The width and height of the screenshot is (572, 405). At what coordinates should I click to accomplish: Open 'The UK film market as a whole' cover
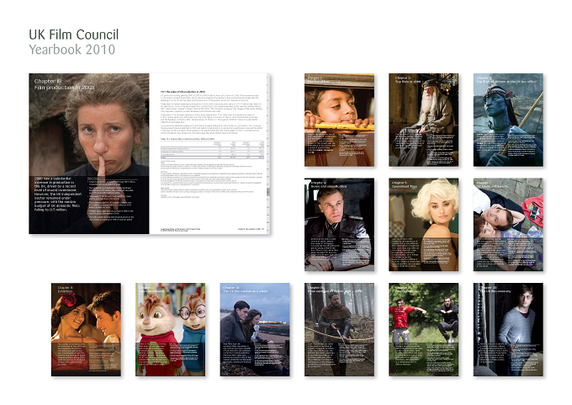[255, 329]
